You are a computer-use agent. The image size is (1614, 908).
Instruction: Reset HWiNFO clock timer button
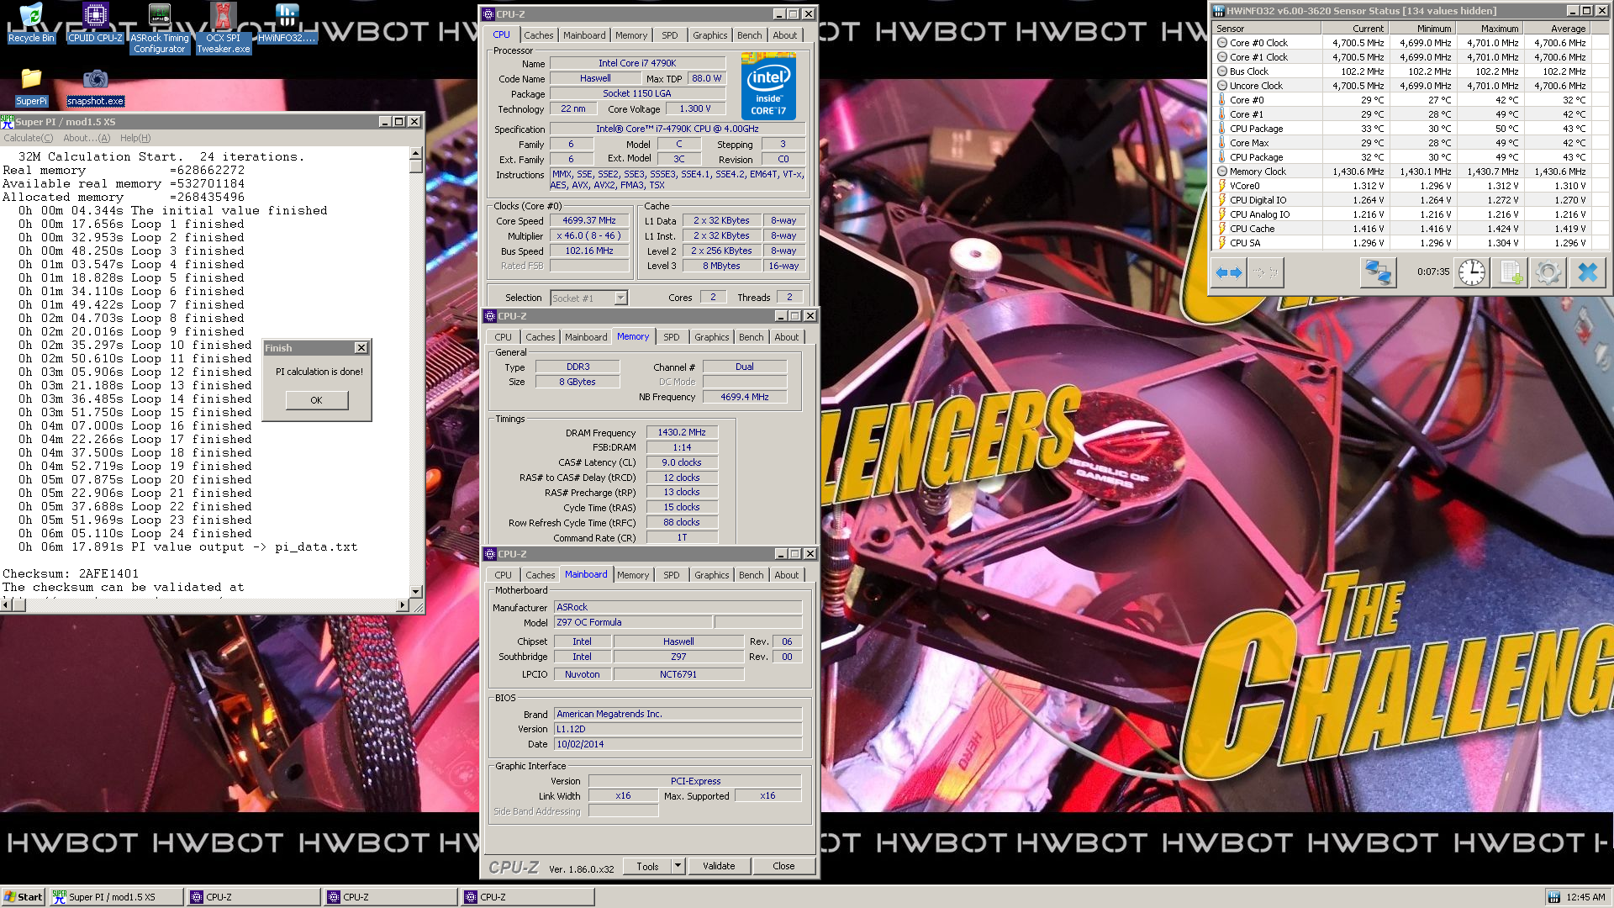tap(1472, 272)
